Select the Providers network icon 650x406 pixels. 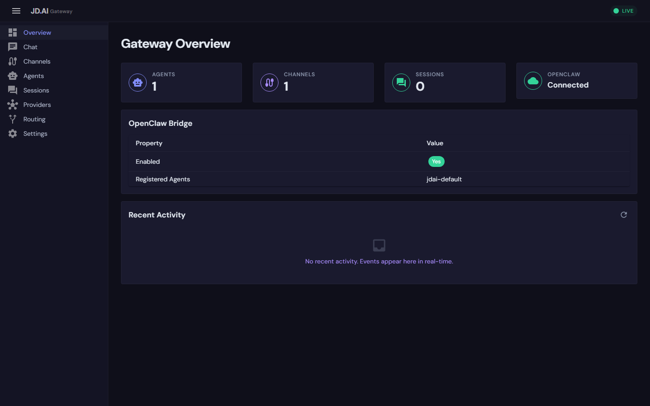point(13,105)
